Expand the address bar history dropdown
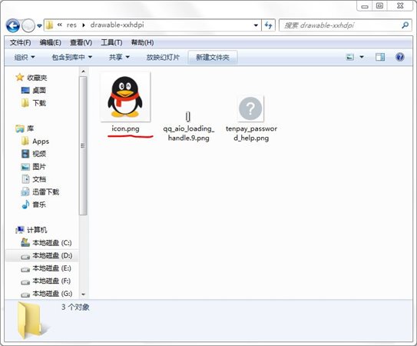417x346 pixels. click(256, 25)
